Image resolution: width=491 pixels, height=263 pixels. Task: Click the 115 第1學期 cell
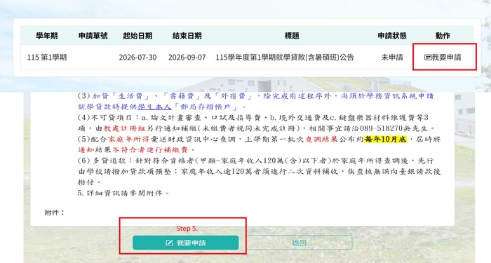(47, 58)
